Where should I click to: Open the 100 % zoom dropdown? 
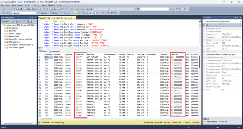pos(46,48)
